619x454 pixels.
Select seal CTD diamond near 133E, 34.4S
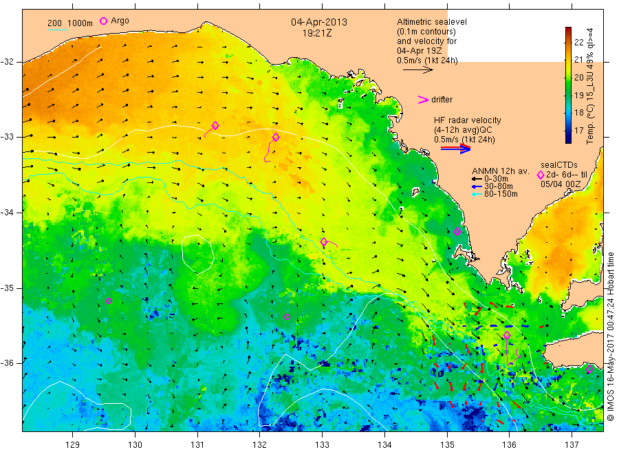coord(324,241)
